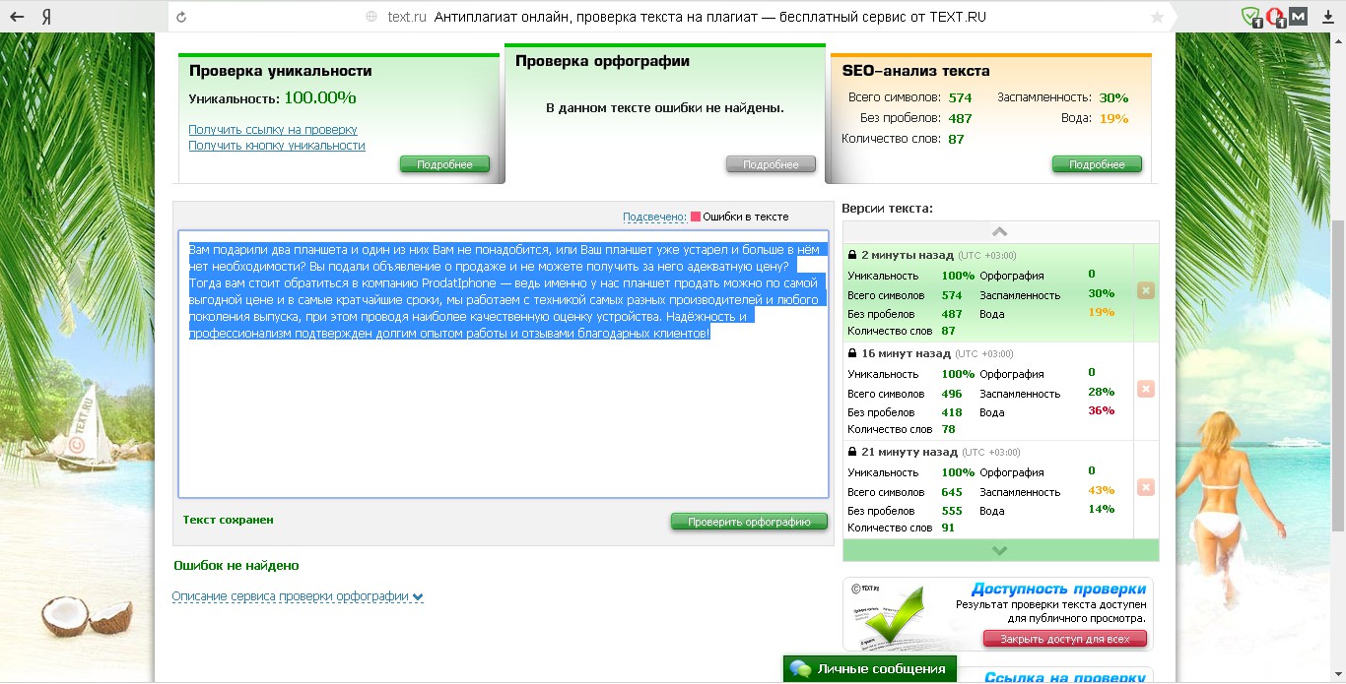Click Подробнее under SEO-анализ текста
This screenshot has width=1346, height=684.
pyautogui.click(x=1097, y=164)
